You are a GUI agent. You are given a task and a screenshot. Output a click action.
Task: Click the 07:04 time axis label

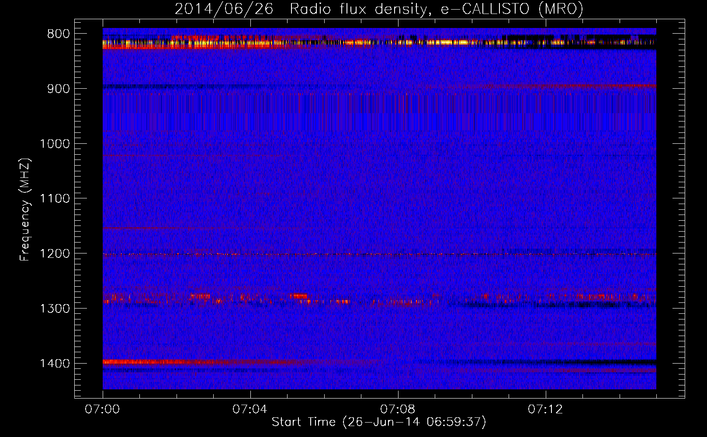click(x=250, y=409)
